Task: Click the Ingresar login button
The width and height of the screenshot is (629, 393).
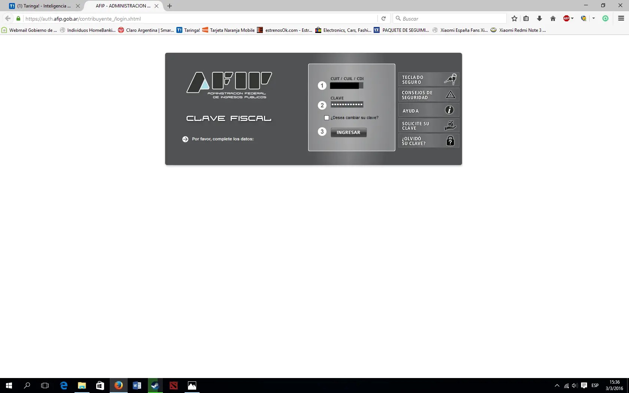Action: 349,132
